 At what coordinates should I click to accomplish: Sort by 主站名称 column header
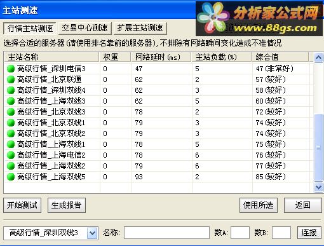[x=51, y=57]
